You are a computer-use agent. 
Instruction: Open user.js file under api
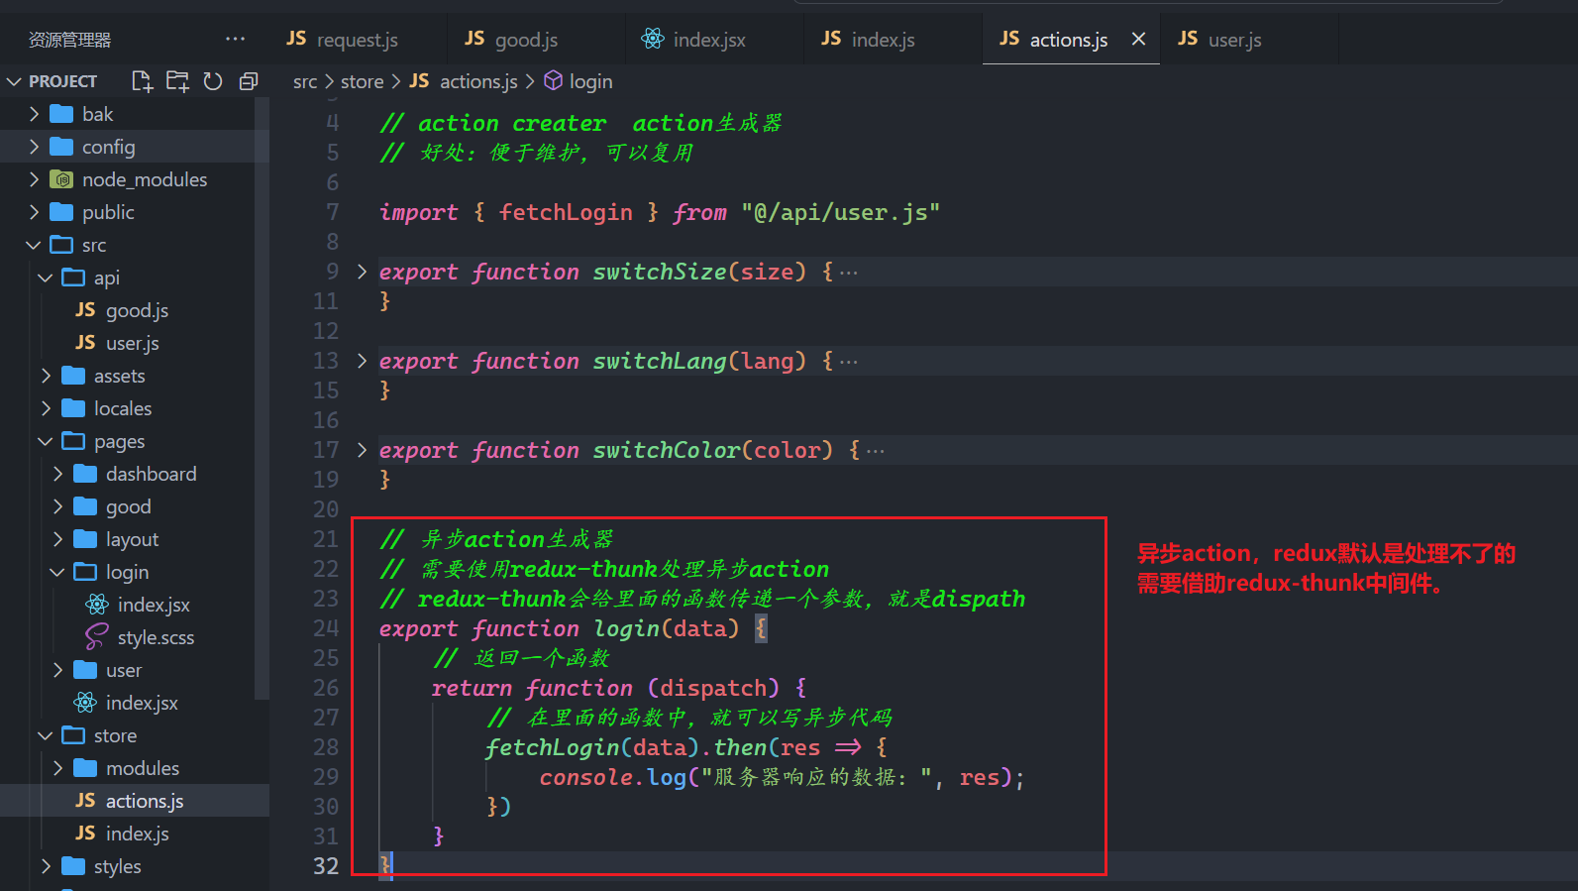click(135, 343)
